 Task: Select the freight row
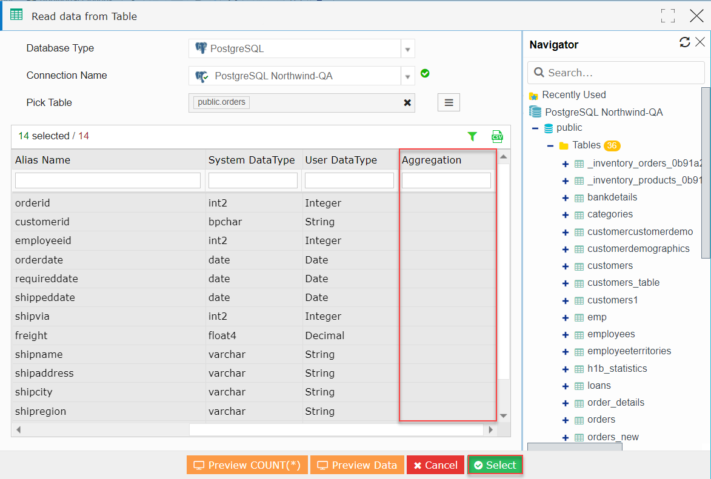coord(254,336)
